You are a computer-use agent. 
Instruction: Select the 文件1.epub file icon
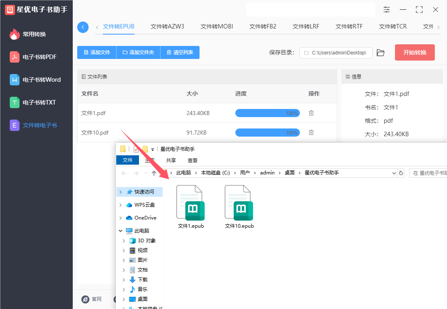pos(191,203)
